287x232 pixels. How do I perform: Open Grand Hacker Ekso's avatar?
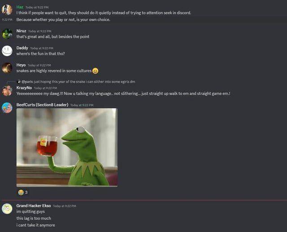(7, 209)
